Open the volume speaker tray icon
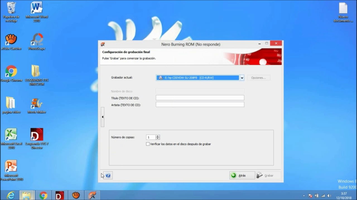This screenshot has height=200, width=357. pyautogui.click(x=329, y=196)
